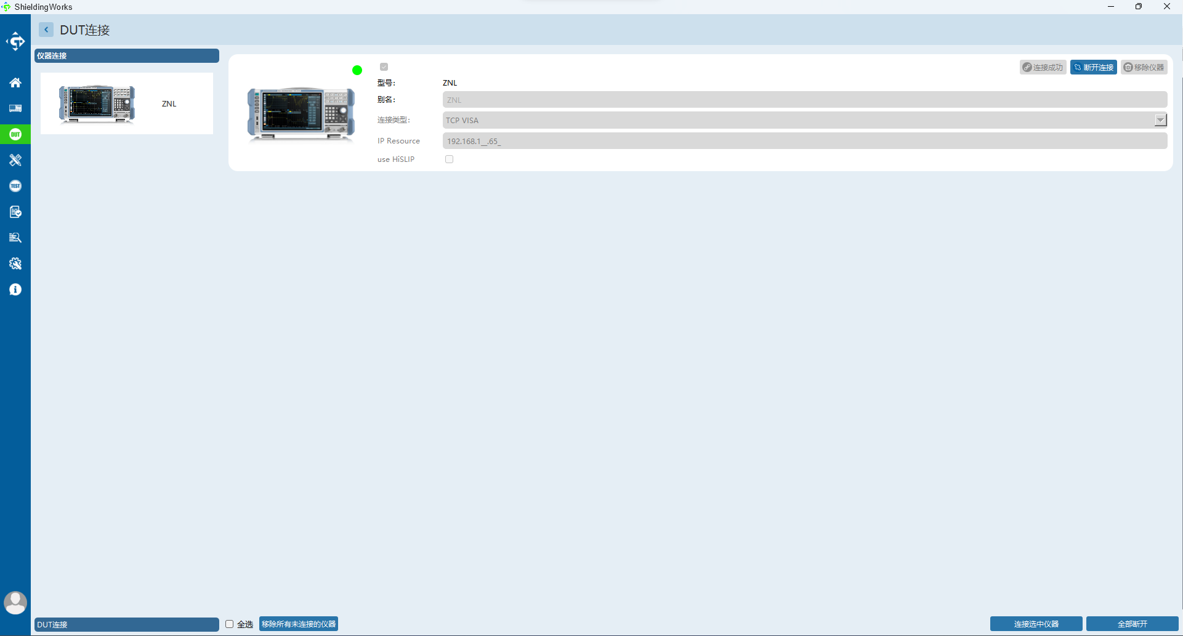The image size is (1183, 636).
Task: Open the Home page from sidebar
Action: click(15, 83)
